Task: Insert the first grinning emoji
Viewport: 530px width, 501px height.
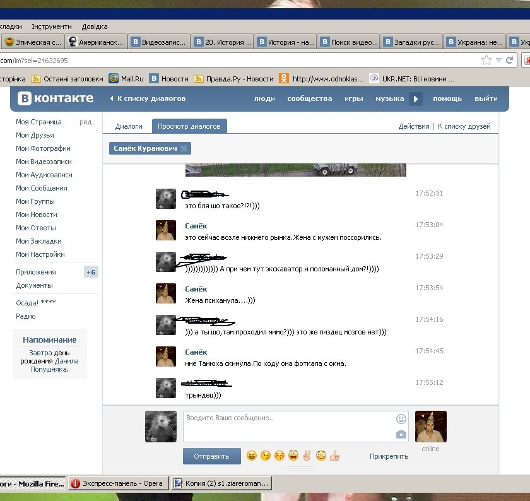Action: tap(252, 456)
